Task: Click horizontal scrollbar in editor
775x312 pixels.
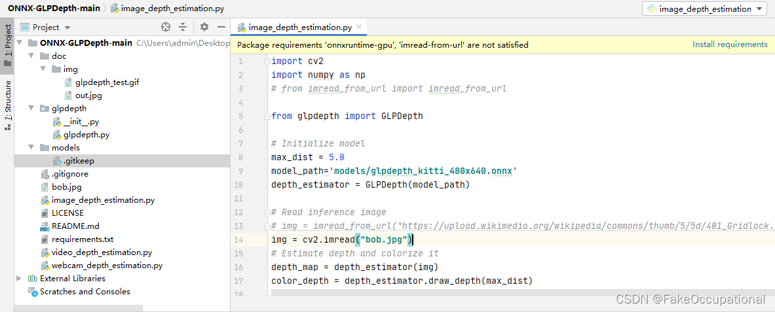Action: (523, 293)
